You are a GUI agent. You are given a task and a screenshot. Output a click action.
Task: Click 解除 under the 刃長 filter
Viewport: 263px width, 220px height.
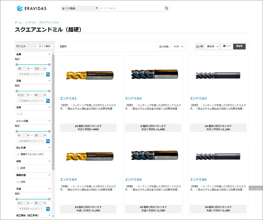click(x=17, y=86)
